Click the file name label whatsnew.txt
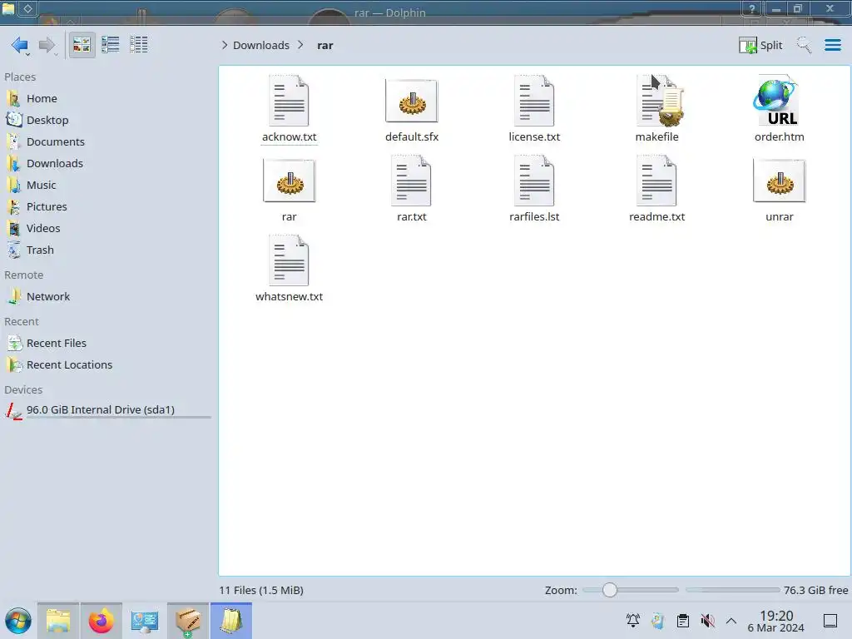The image size is (852, 639). pyautogui.click(x=289, y=297)
